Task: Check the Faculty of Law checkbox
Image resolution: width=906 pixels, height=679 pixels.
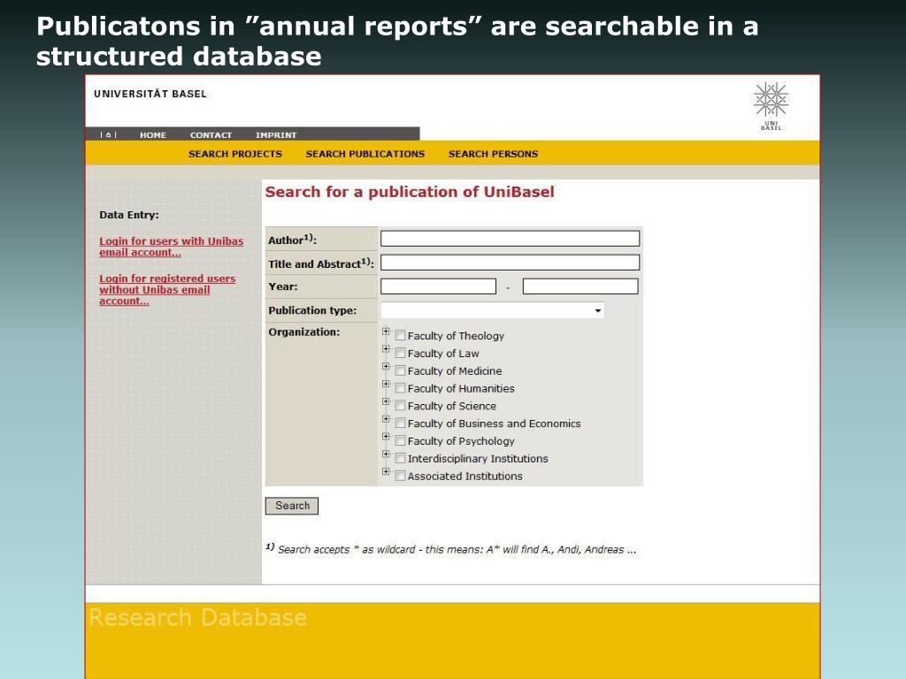Action: tap(400, 353)
